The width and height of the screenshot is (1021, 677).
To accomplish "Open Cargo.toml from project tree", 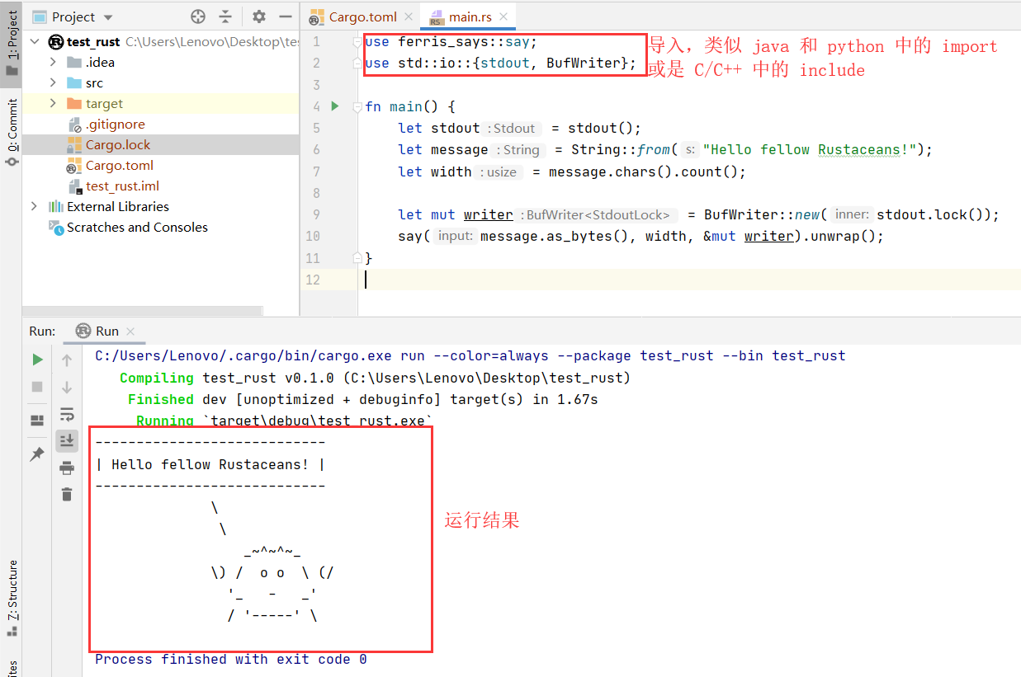I will coord(119,165).
